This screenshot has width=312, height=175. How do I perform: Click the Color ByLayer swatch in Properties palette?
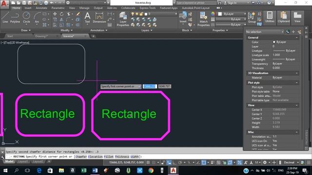tap(274, 42)
